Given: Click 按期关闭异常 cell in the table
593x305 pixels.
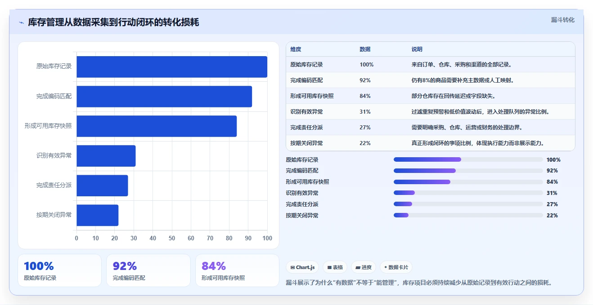Looking at the screenshot, I should pyautogui.click(x=306, y=143).
